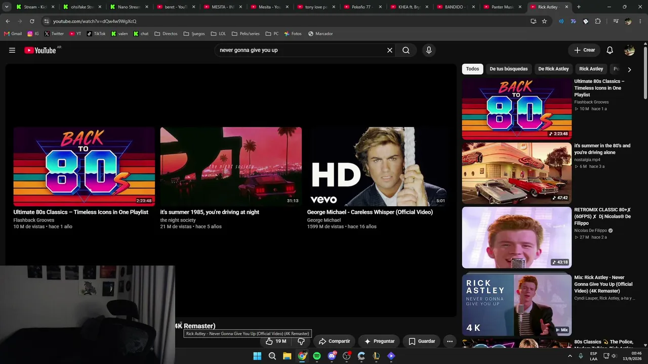Image resolution: width=648 pixels, height=364 pixels.
Task: Click the magnifying glass search button
Action: (x=406, y=50)
